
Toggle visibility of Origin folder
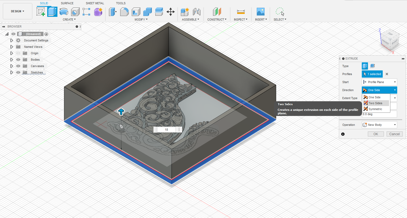(x=18, y=53)
